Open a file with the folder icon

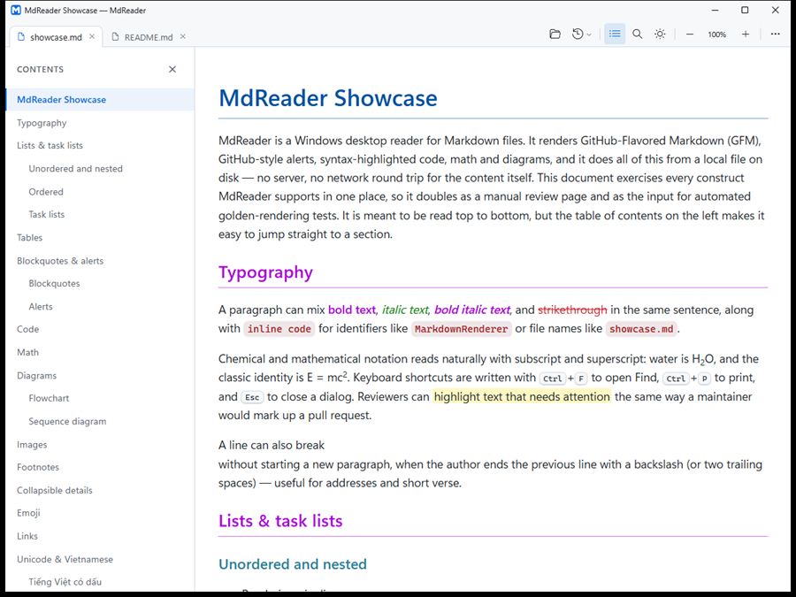pyautogui.click(x=555, y=34)
